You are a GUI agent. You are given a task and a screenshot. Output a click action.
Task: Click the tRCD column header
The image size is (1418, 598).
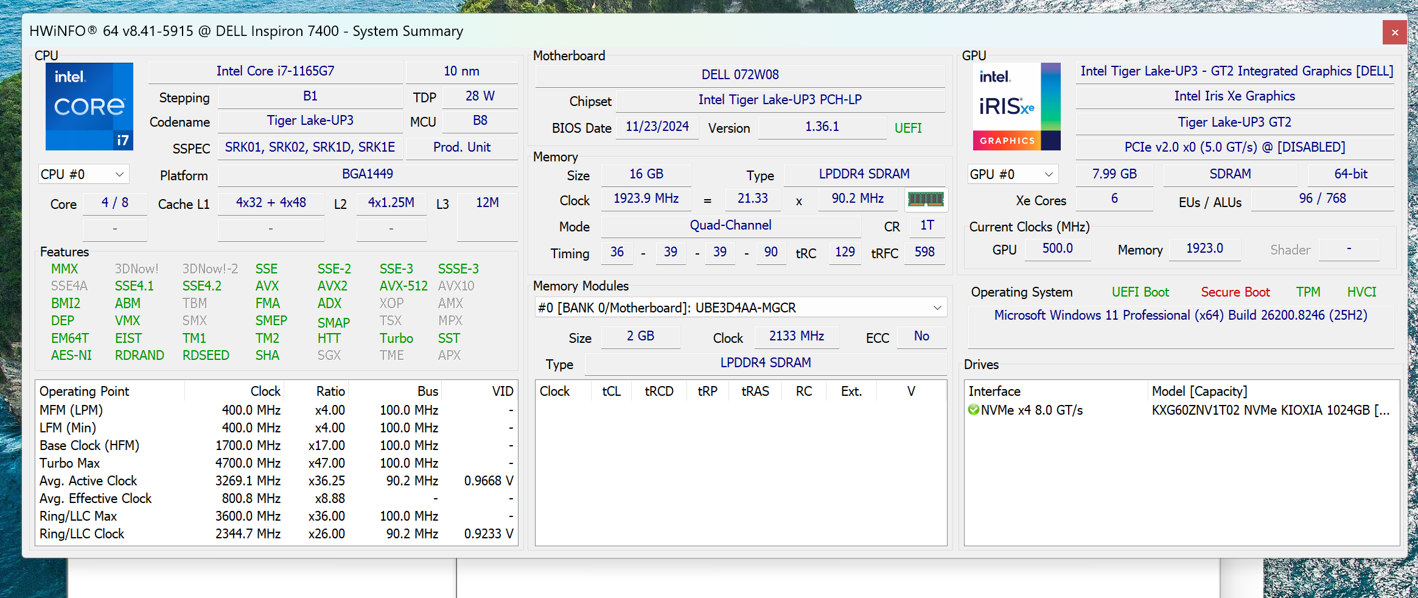coord(659,391)
